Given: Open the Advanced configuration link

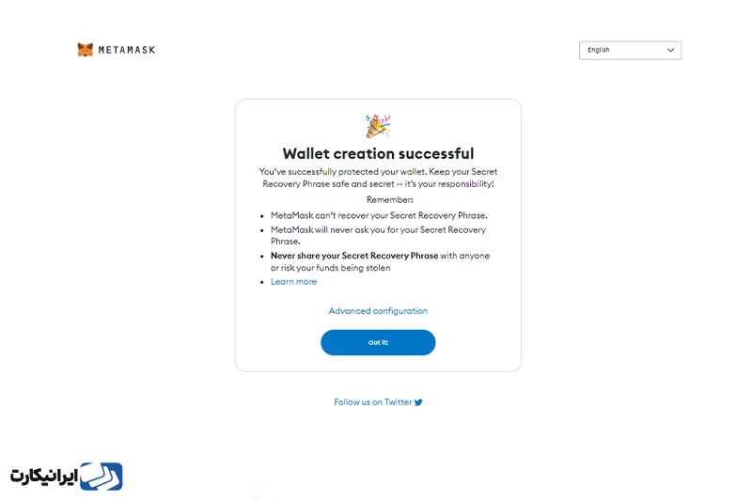Looking at the screenshot, I should point(378,311).
